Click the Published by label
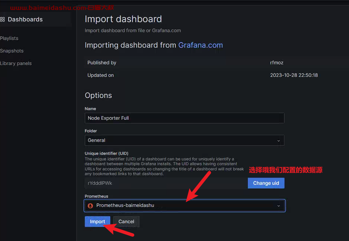Image resolution: width=349 pixels, height=241 pixels. [x=102, y=63]
